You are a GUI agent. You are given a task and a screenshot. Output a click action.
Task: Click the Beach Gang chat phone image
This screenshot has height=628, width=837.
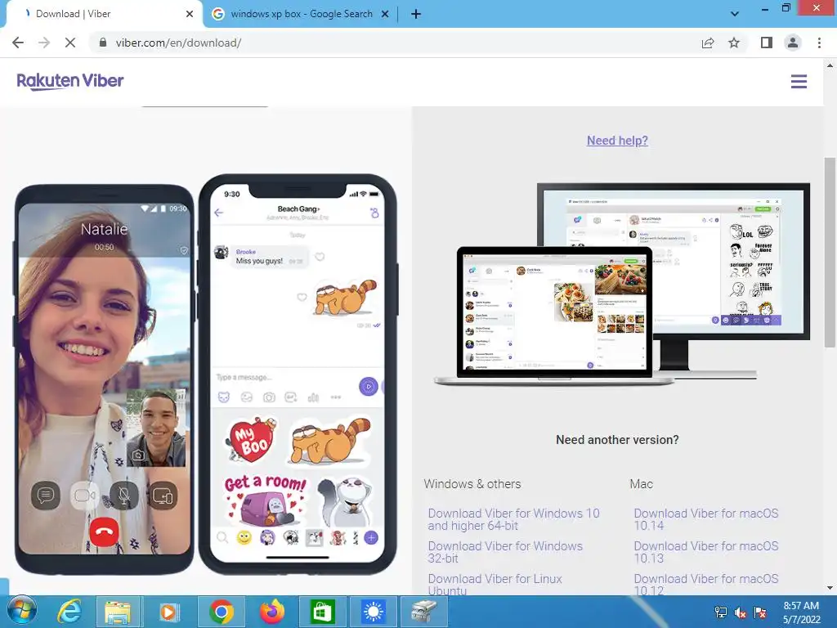298,375
